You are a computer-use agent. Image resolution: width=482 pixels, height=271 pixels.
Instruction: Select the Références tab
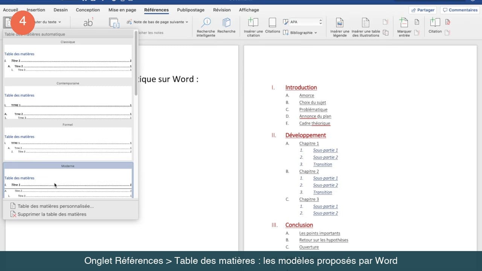156,10
